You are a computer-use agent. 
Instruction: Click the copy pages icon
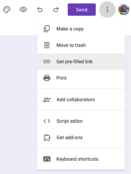coord(47,29)
